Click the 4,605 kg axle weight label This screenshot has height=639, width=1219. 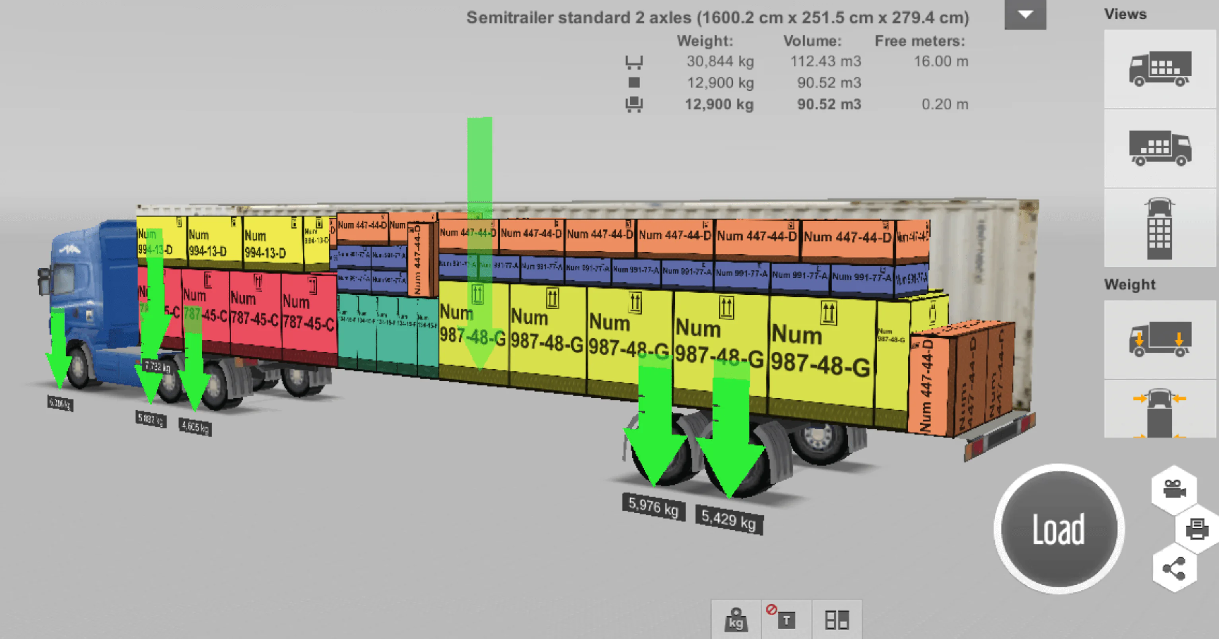coord(195,427)
